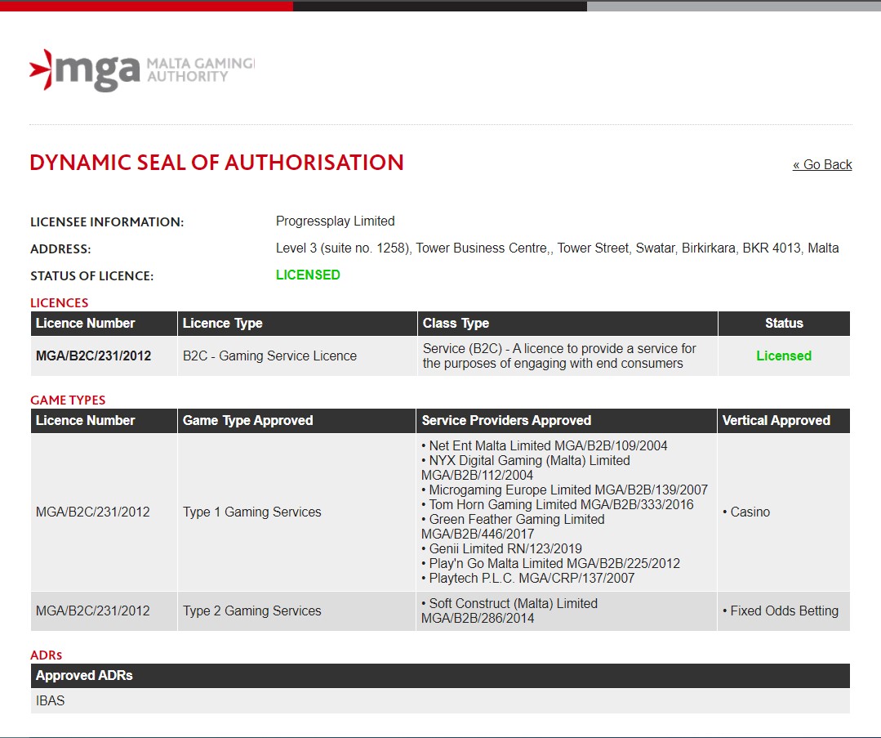Image resolution: width=881 pixels, height=738 pixels.
Task: Select the 'Progressplay Limited' licensee name
Action: (x=335, y=221)
